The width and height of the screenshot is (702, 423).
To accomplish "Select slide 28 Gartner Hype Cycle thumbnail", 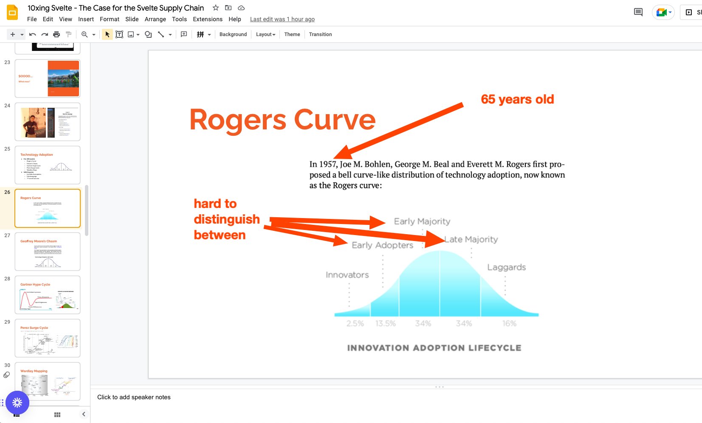I will click(48, 295).
